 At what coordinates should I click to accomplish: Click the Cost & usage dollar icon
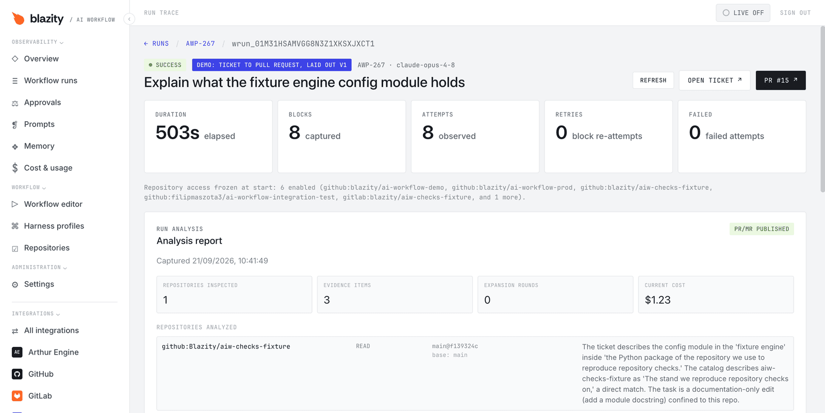[15, 168]
